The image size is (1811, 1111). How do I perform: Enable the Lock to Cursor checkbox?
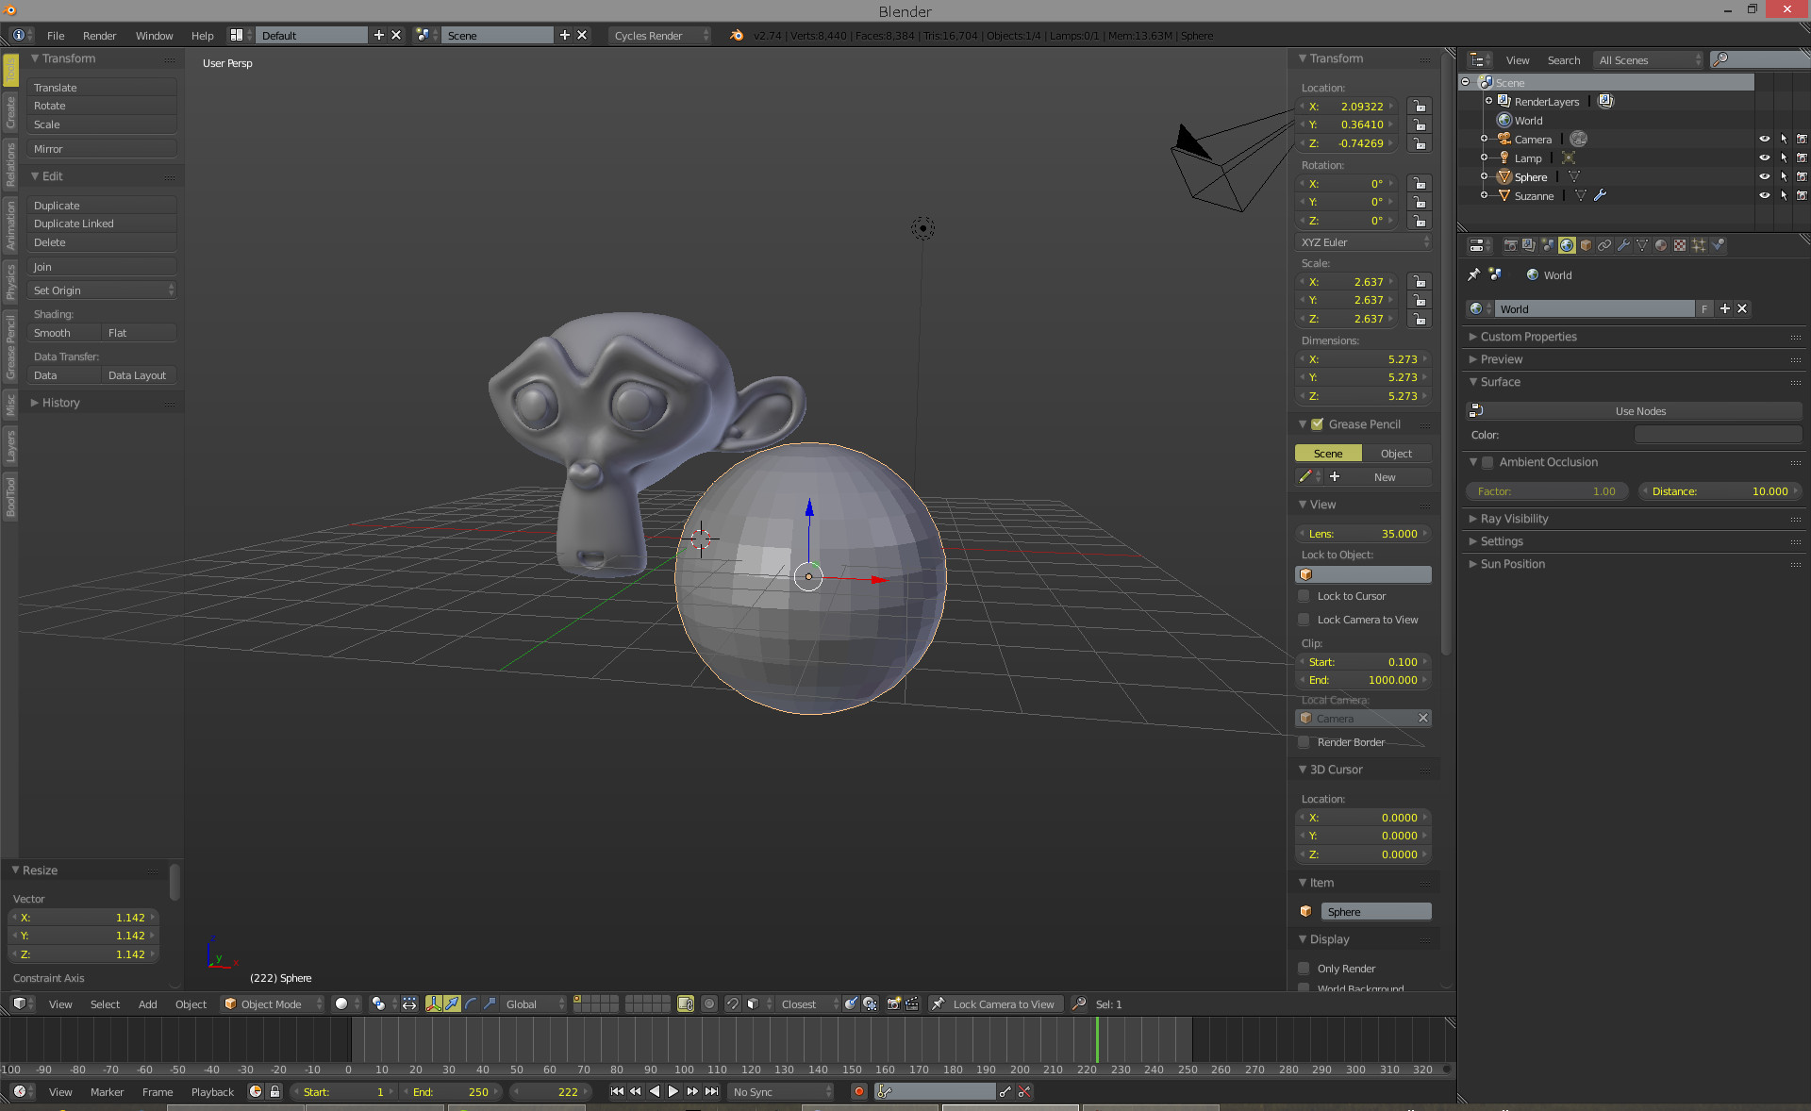(x=1304, y=596)
